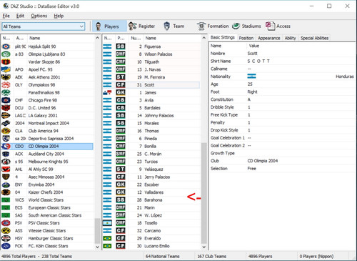Sort players by the P... position column
The height and width of the screenshot is (261, 357).
122,38
